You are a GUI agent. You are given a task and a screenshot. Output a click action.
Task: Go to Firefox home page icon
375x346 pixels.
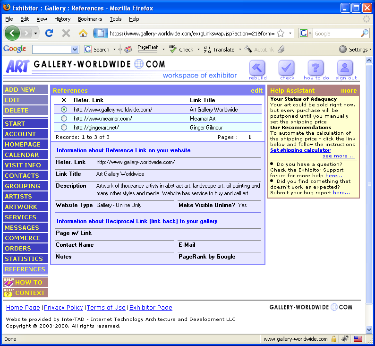point(83,33)
